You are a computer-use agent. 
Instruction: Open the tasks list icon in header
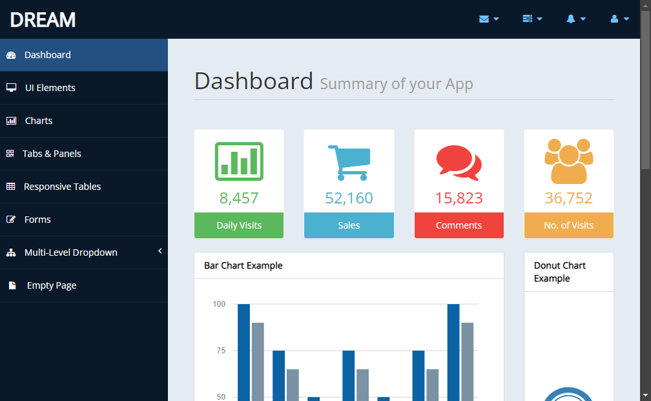(527, 19)
